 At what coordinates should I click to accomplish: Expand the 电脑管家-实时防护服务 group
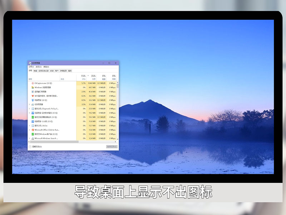pyautogui.click(x=30, y=113)
